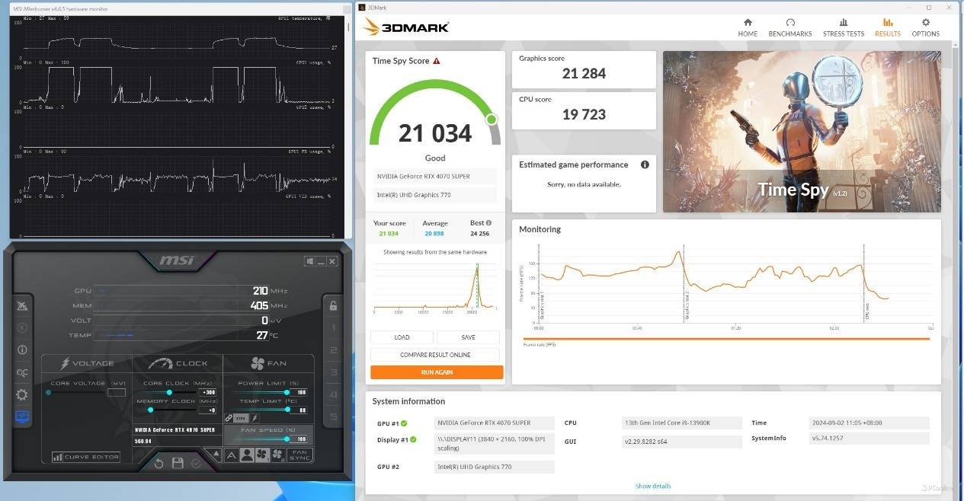Toggle the startup ON button in Afterburner
The width and height of the screenshot is (964, 501).
click(241, 418)
